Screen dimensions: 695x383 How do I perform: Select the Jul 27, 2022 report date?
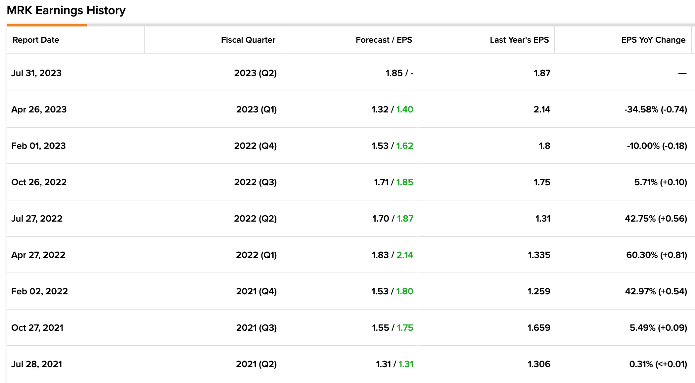tap(37, 219)
